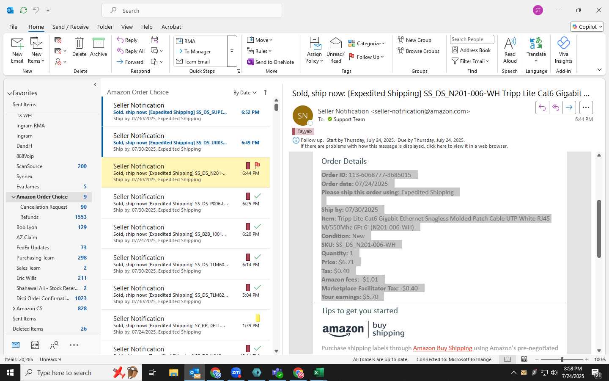This screenshot has height=381, width=609.
Task: Toggle completed checkmark on 5:04 PM email
Action: (x=257, y=287)
